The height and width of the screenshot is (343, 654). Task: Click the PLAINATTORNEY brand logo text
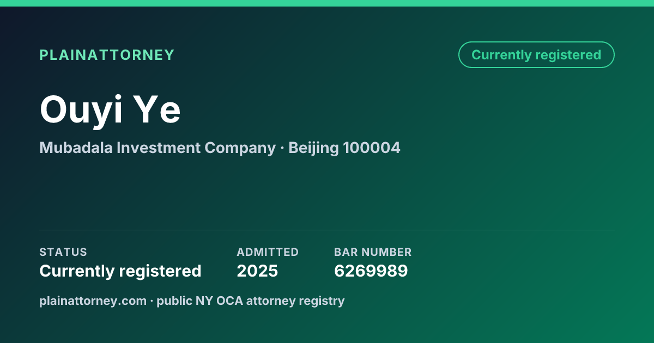tap(107, 55)
